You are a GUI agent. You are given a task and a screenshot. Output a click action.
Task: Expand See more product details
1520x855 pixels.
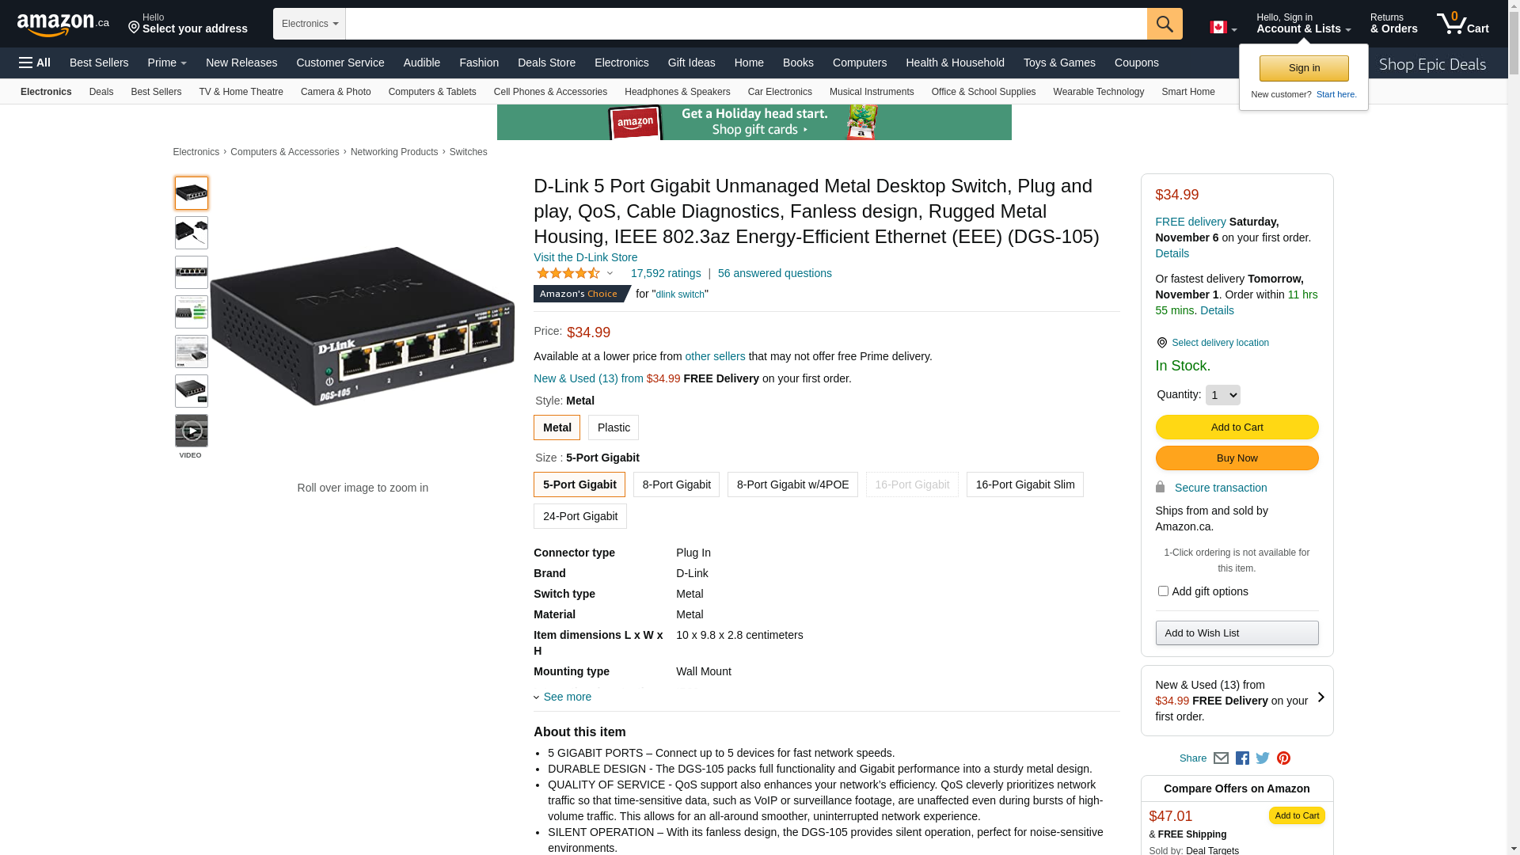566,697
